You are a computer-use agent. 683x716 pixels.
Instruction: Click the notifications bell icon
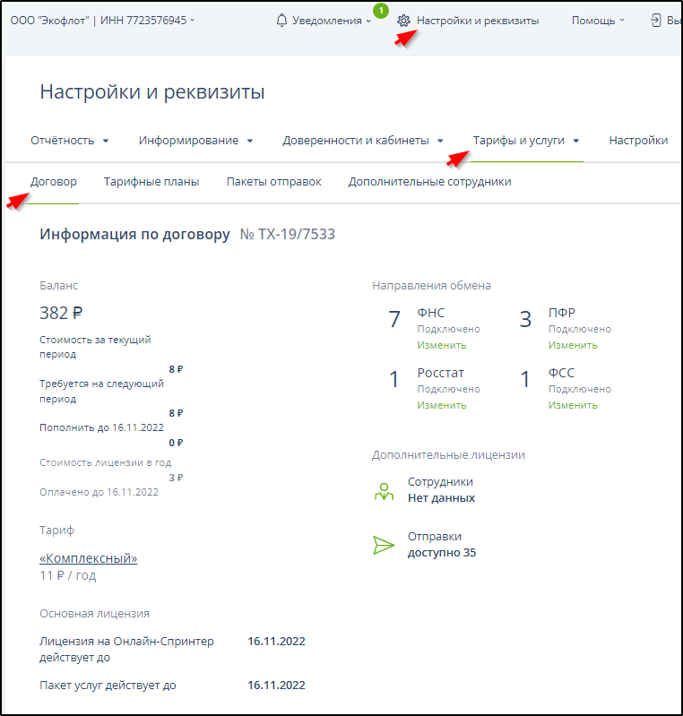tap(282, 21)
